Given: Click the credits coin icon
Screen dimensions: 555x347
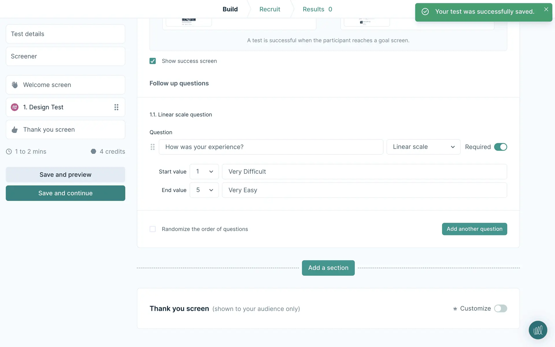Looking at the screenshot, I should coord(93,152).
